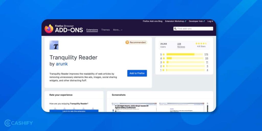Open the 2-star rating row
262x131 pixels.
[184, 66]
